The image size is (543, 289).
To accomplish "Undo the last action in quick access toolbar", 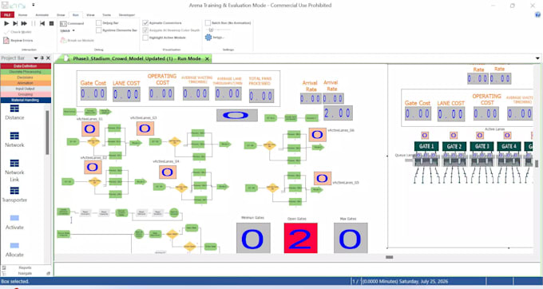I will pyautogui.click(x=14, y=6).
